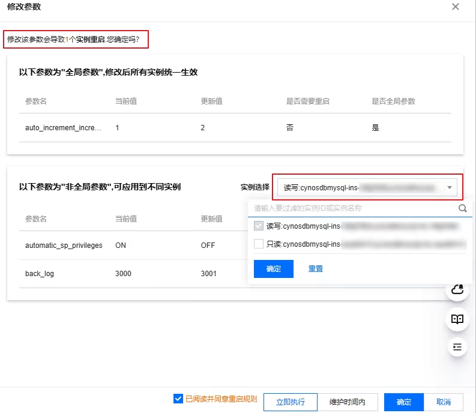Image resolution: width=476 pixels, height=413 pixels.
Task: Click the auto_increment_incre... parameter name
Action: (x=63, y=128)
